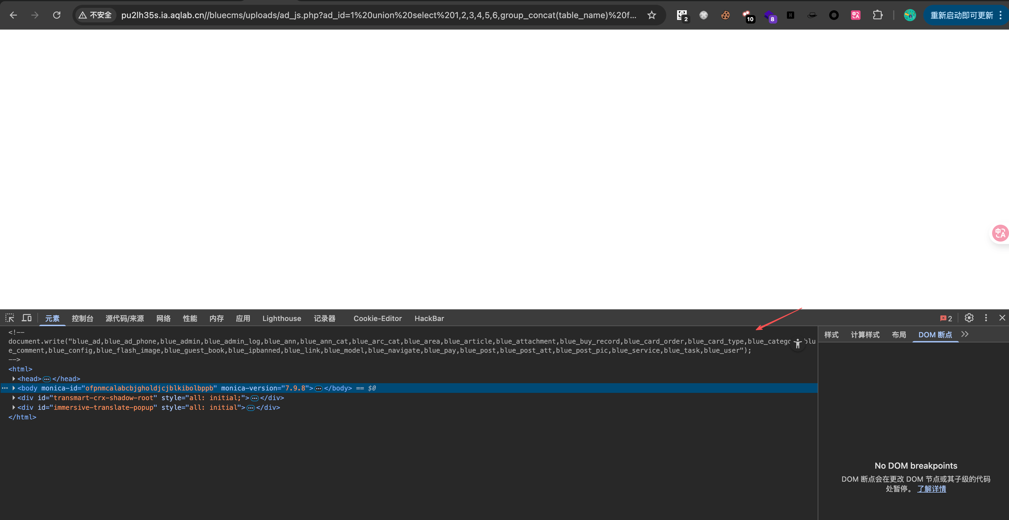Show more sidebar tabs via the double-chevron
Image resolution: width=1009 pixels, height=520 pixels.
(x=965, y=334)
